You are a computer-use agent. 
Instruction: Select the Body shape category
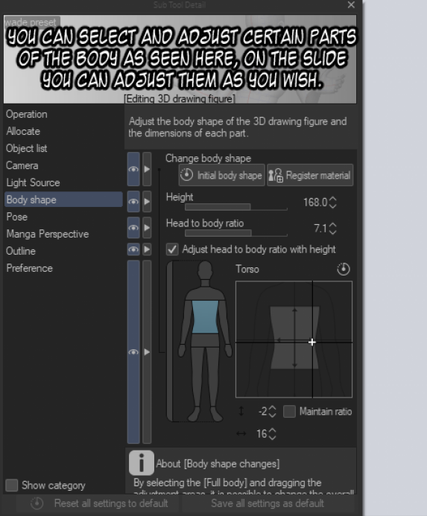63,200
